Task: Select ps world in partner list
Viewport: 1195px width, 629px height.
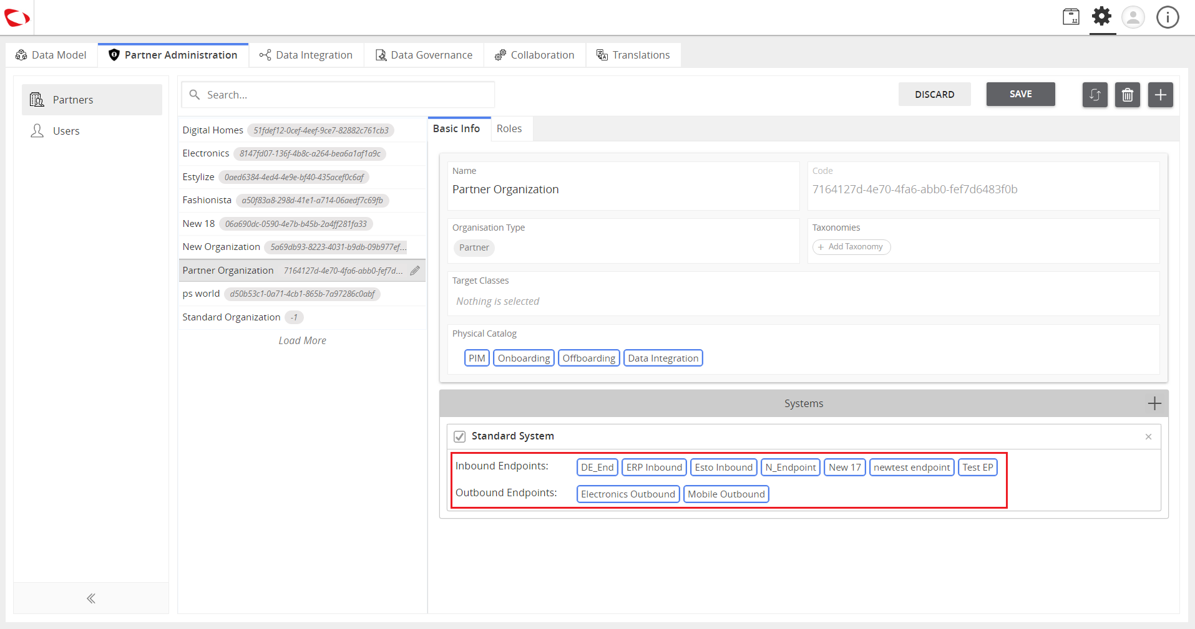Action: [303, 294]
